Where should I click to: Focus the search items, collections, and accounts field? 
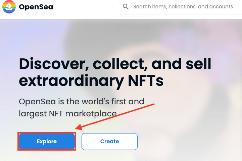pos(181,7)
